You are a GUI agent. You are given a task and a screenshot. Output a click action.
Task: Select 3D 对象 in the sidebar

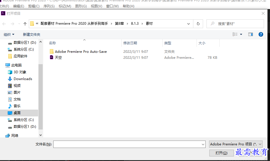click(x=20, y=72)
